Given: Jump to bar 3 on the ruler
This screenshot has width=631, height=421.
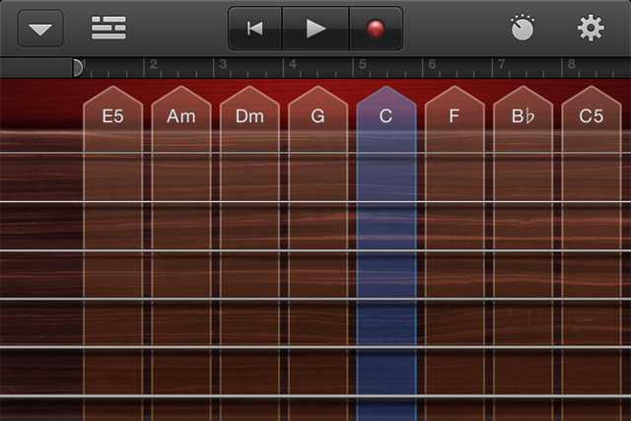Looking at the screenshot, I should (x=223, y=64).
